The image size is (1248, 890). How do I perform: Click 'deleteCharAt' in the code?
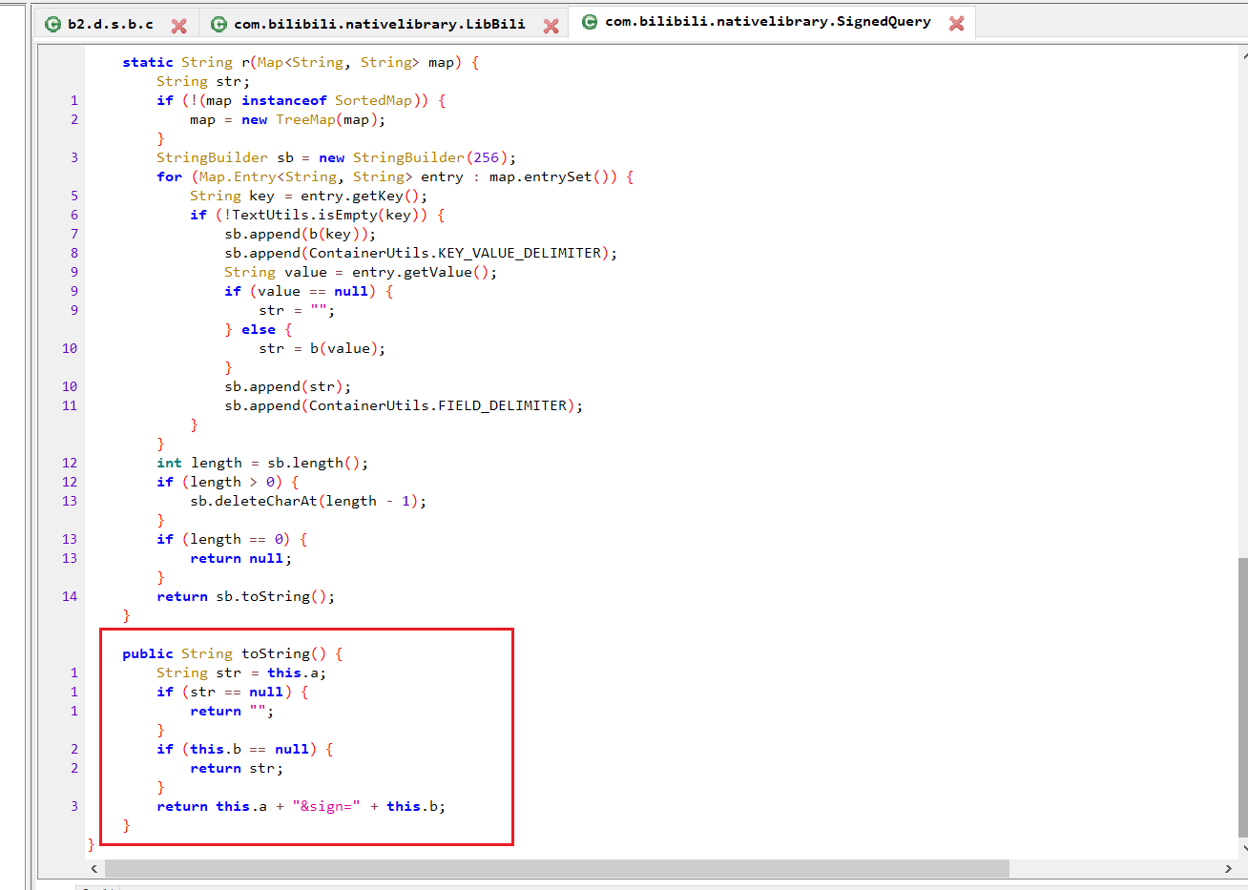267,501
